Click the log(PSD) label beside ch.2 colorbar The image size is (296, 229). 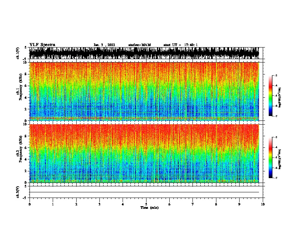pyautogui.click(x=280, y=159)
